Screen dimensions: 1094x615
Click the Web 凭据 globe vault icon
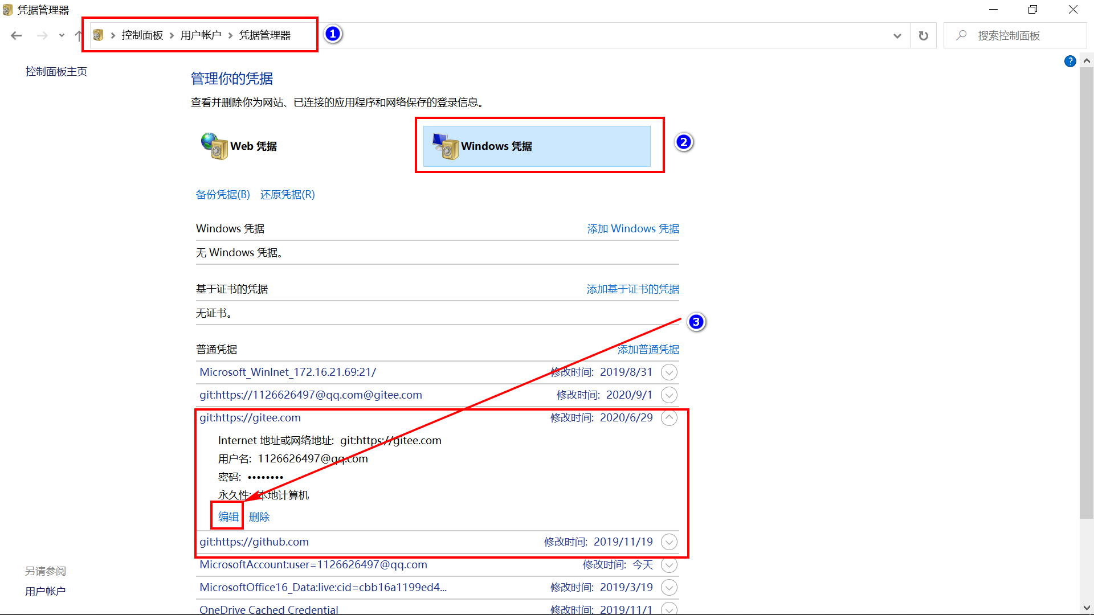[214, 146]
